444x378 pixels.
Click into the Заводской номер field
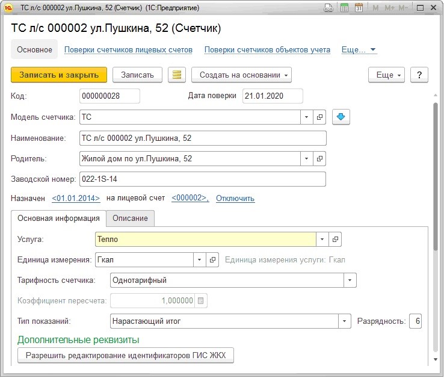click(202, 179)
